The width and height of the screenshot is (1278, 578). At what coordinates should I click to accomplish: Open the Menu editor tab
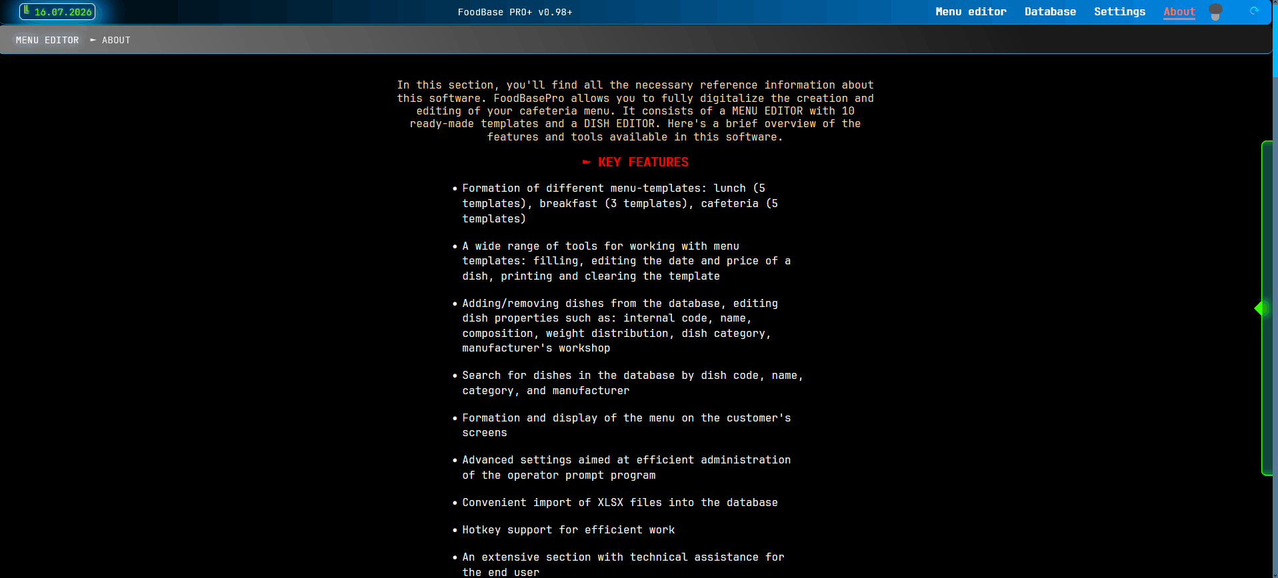971,12
